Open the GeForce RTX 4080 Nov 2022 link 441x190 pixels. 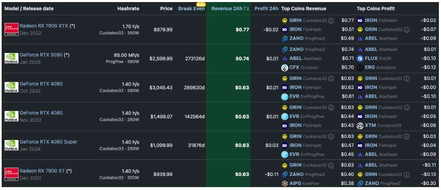click(41, 113)
